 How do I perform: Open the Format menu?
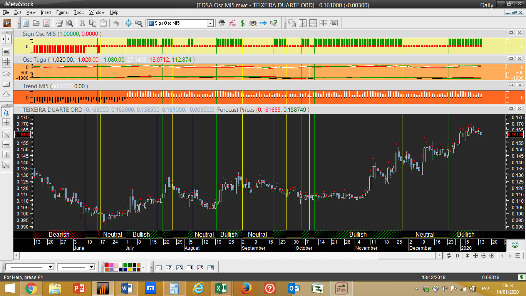pos(62,12)
